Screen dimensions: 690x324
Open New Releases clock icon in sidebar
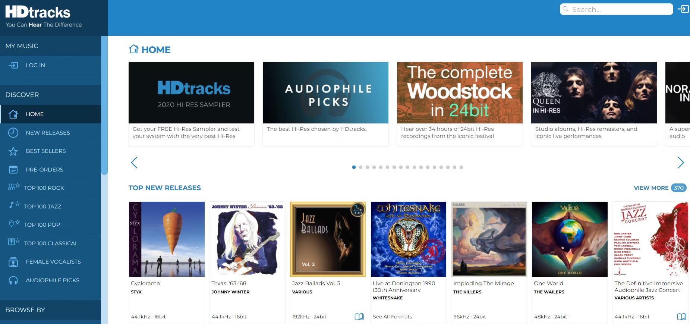pyautogui.click(x=13, y=133)
